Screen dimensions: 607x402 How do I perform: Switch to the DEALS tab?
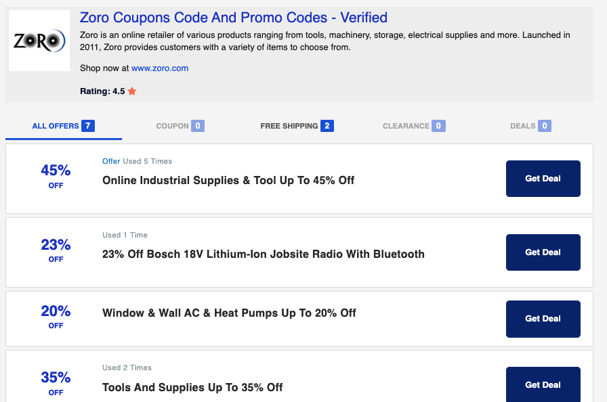(522, 126)
